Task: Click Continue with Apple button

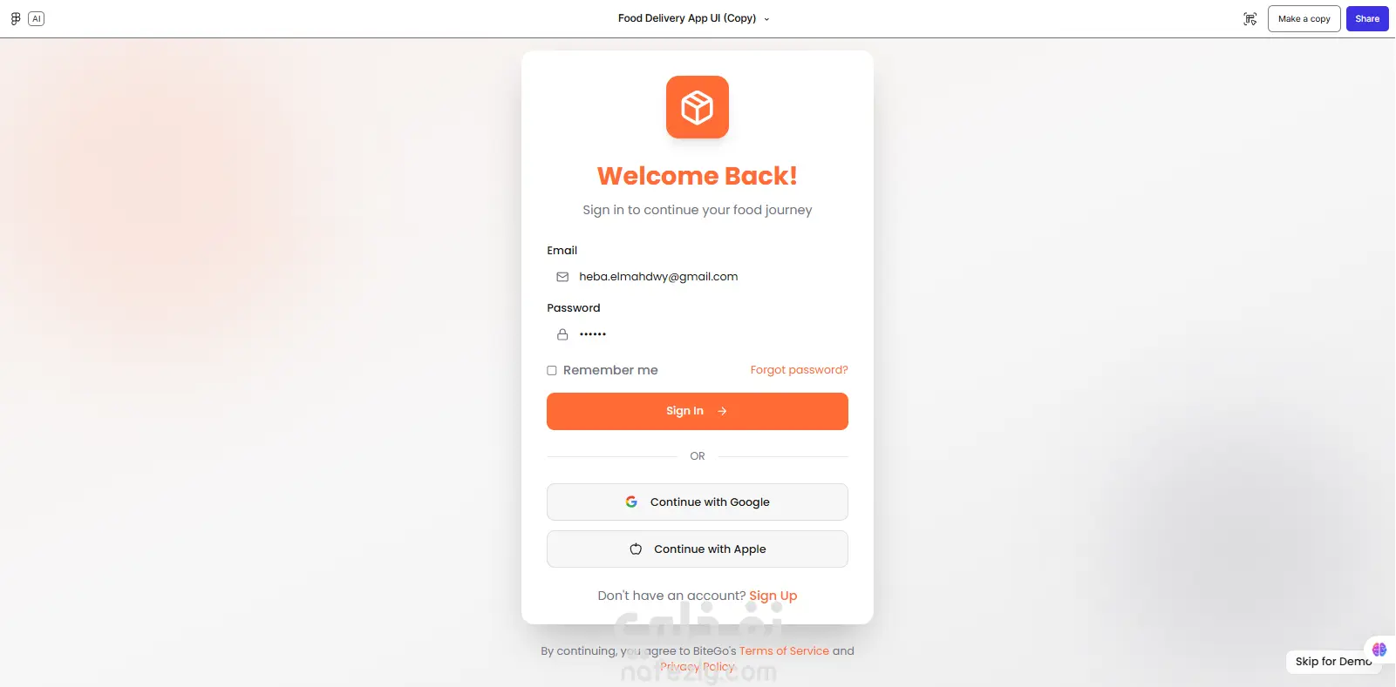Action: tap(698, 549)
